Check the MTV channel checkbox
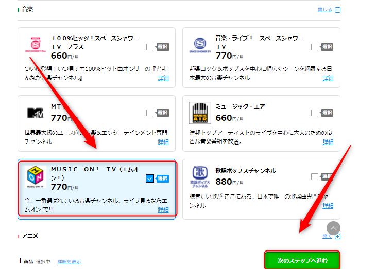The image size is (376, 269). pyautogui.click(x=150, y=113)
